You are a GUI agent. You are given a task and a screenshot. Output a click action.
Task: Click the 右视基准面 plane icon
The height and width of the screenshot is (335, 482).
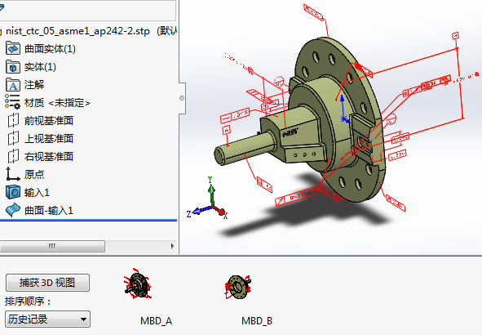tap(13, 156)
